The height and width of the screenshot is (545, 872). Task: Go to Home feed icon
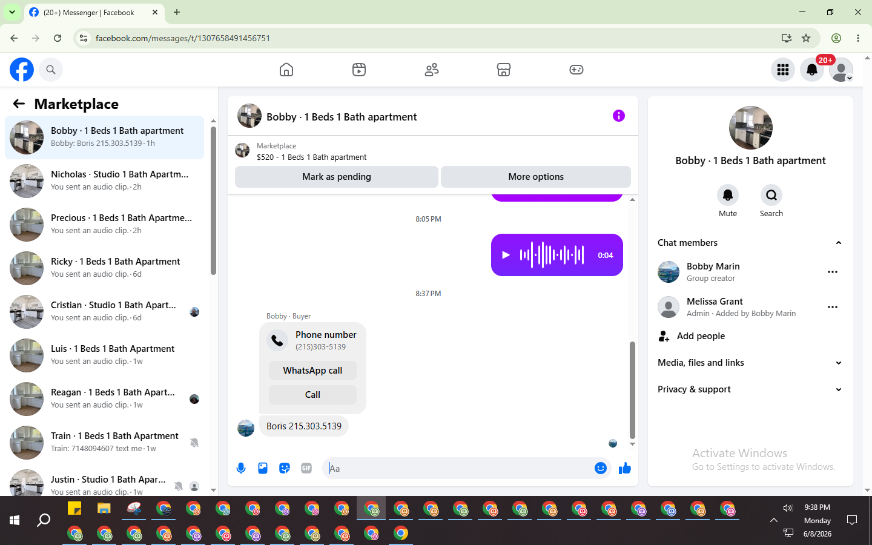[x=286, y=70]
